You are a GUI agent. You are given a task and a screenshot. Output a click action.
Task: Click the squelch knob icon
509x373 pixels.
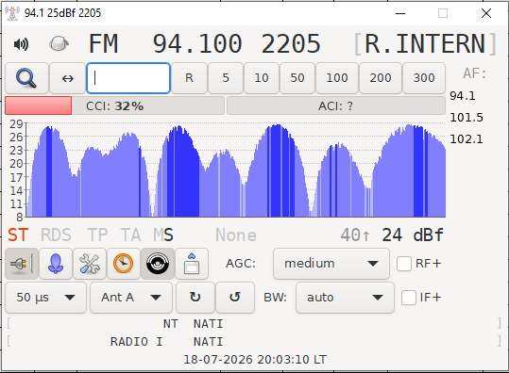(x=59, y=43)
